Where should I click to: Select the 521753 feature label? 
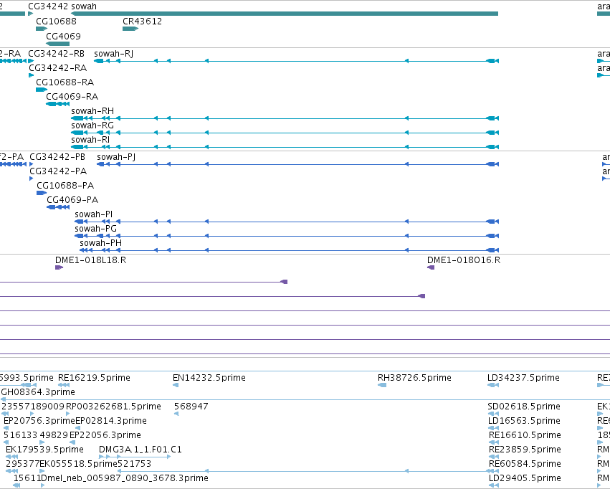pos(134,464)
